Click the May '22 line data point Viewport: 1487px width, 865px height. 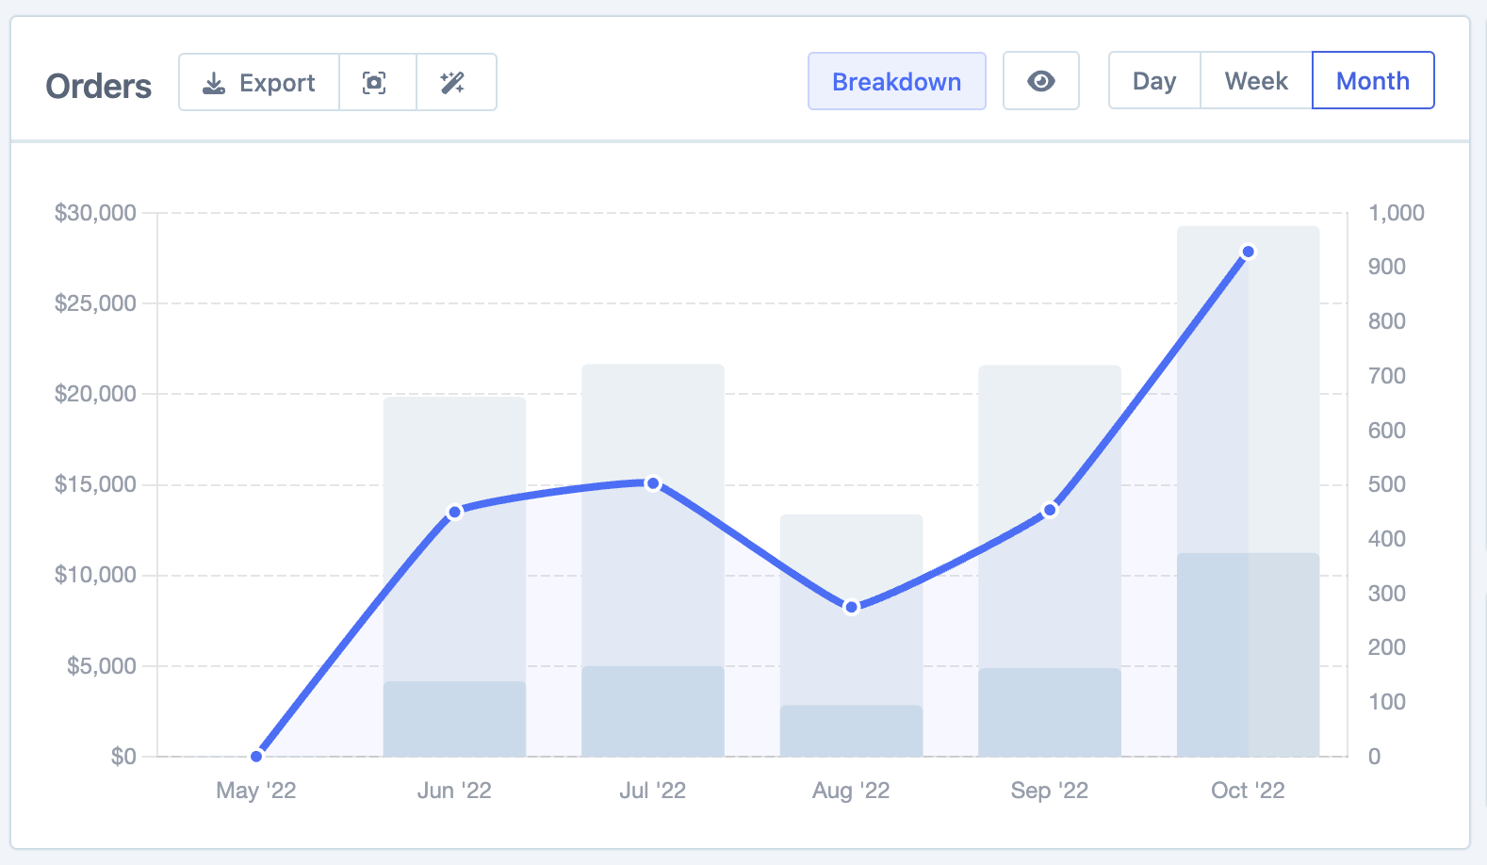point(256,756)
